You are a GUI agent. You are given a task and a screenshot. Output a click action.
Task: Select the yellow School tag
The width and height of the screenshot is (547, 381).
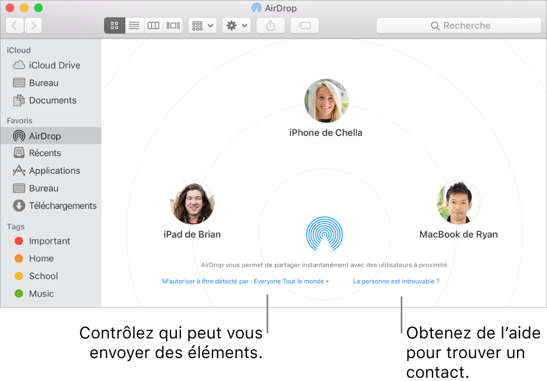click(51, 276)
